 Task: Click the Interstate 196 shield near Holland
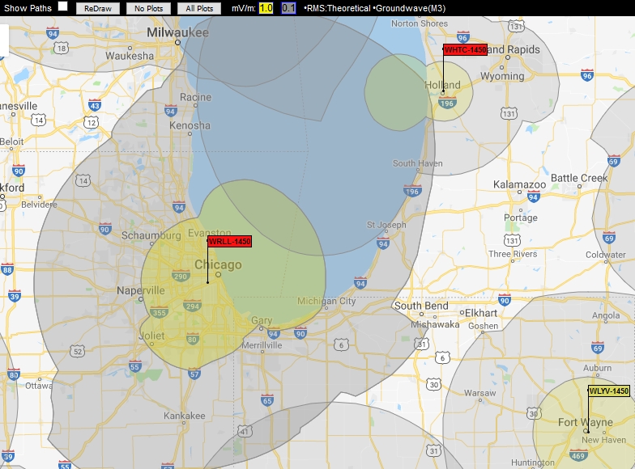(447, 104)
